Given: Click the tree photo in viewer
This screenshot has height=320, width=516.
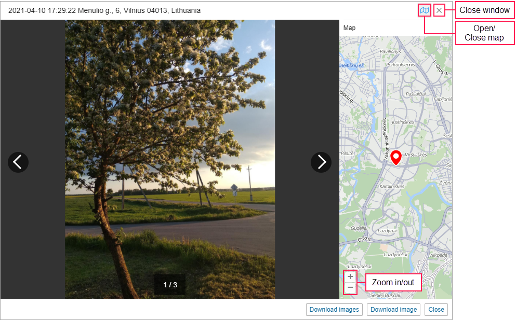Looking at the screenshot, I should pyautogui.click(x=170, y=159).
